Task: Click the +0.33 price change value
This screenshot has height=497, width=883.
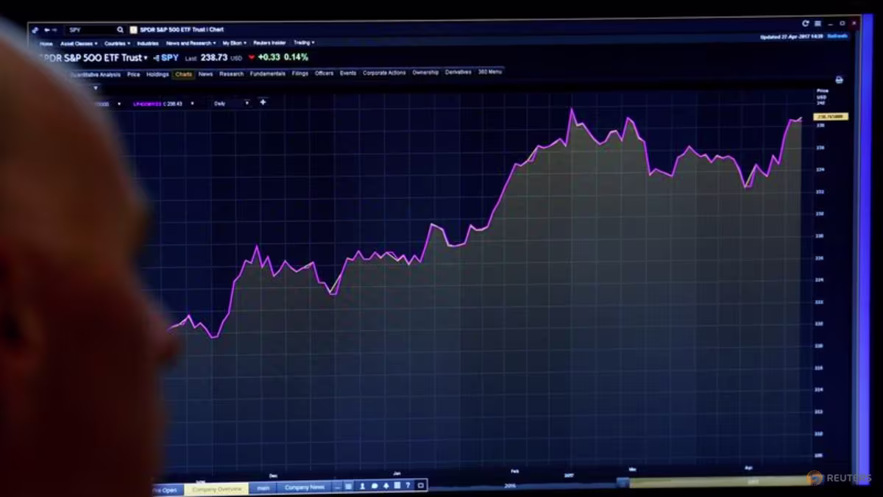Action: point(269,57)
